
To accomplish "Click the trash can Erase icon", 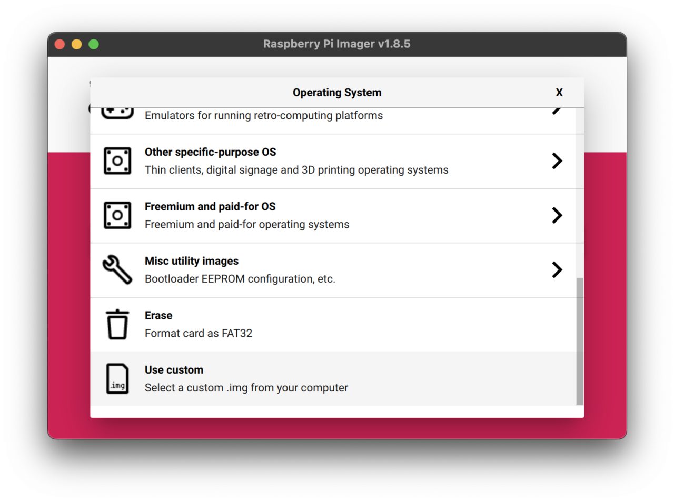I will [x=117, y=324].
